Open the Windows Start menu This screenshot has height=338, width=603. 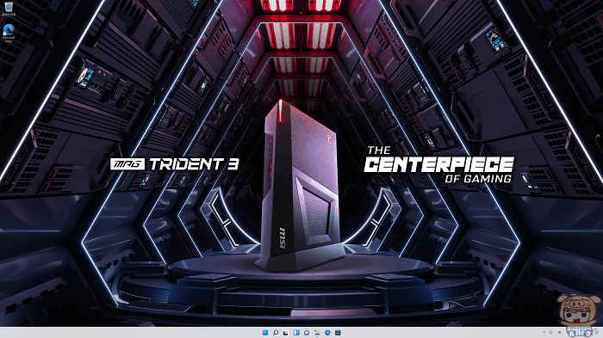tap(265, 333)
